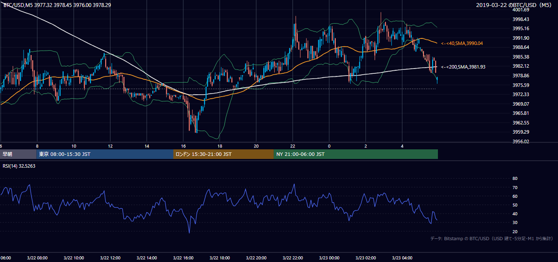Viewport: 558px width, 262px height.
Task: Click price axis value 3988.64
Action: 520,47
